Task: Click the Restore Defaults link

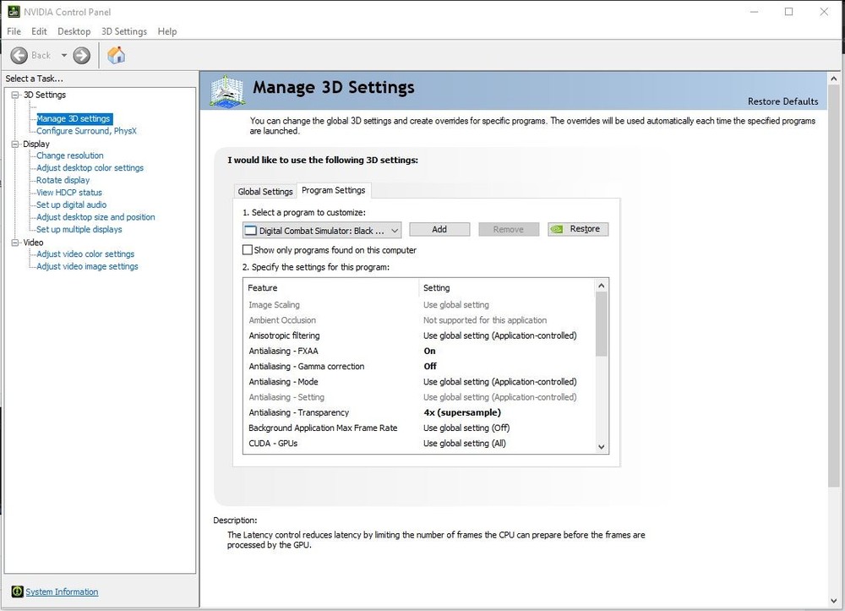Action: (782, 101)
